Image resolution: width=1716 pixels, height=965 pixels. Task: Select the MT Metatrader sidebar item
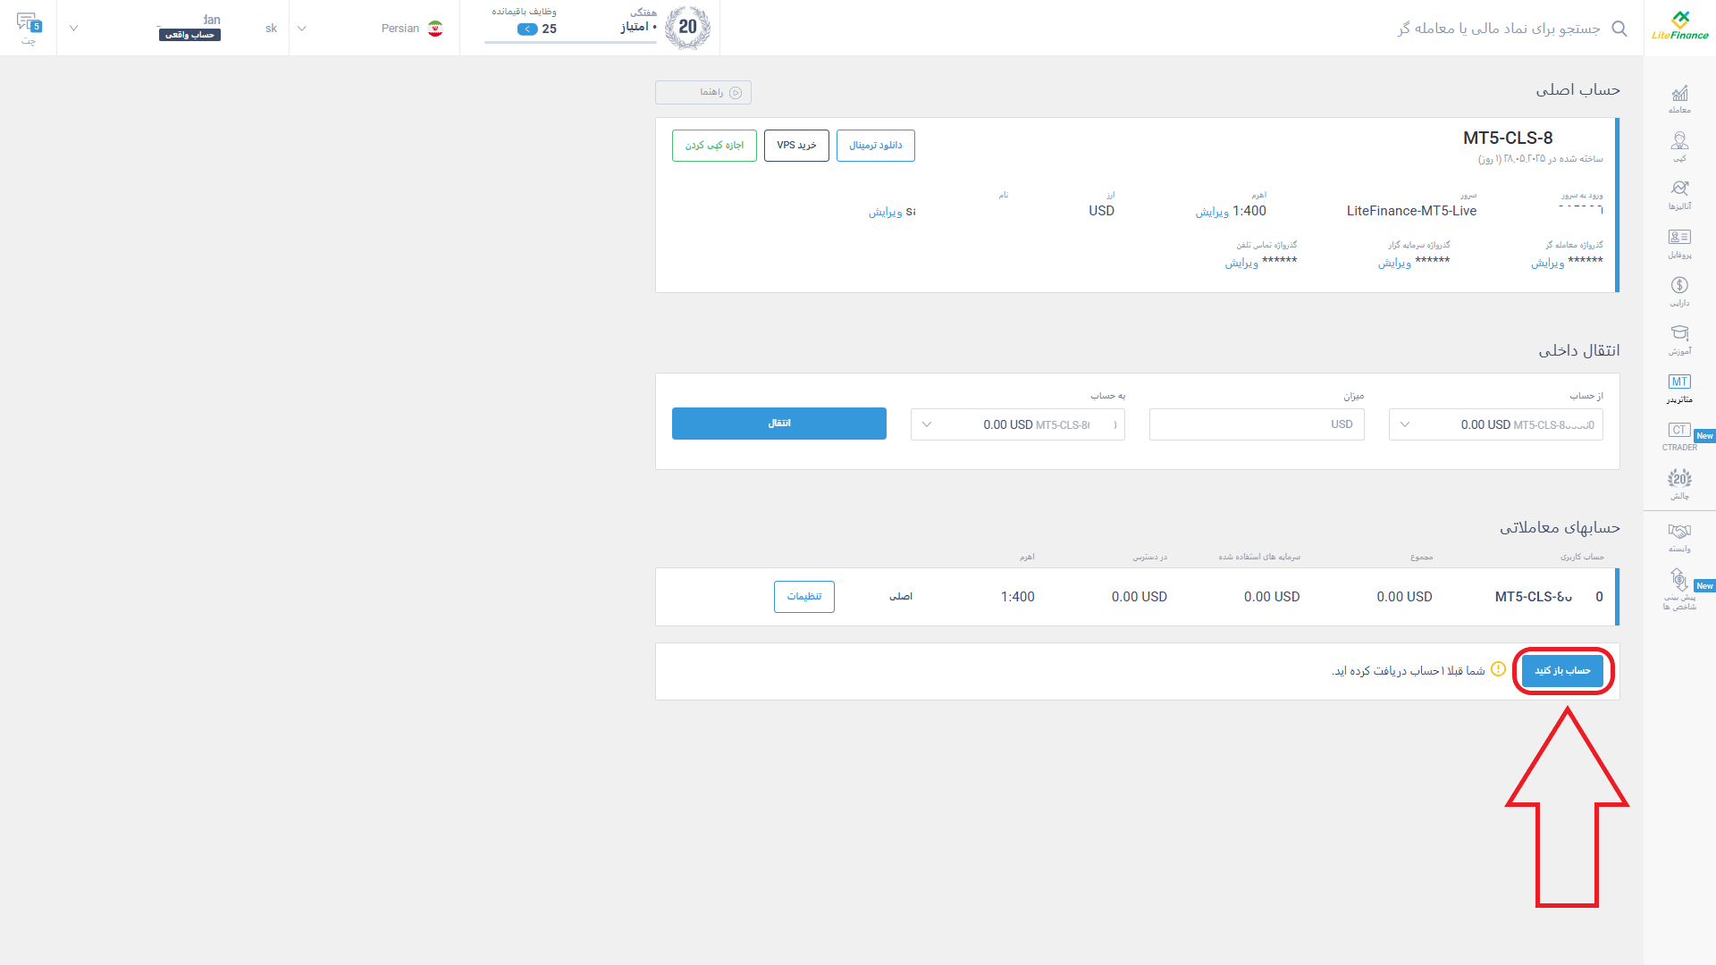1679,389
